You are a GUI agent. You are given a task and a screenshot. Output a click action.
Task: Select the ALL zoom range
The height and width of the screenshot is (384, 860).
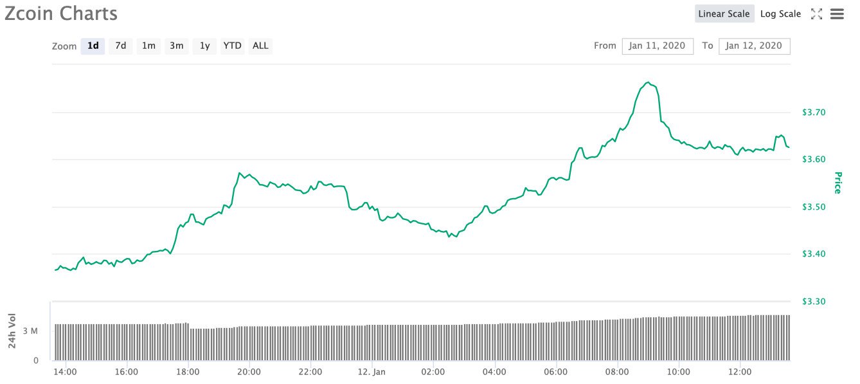click(260, 46)
